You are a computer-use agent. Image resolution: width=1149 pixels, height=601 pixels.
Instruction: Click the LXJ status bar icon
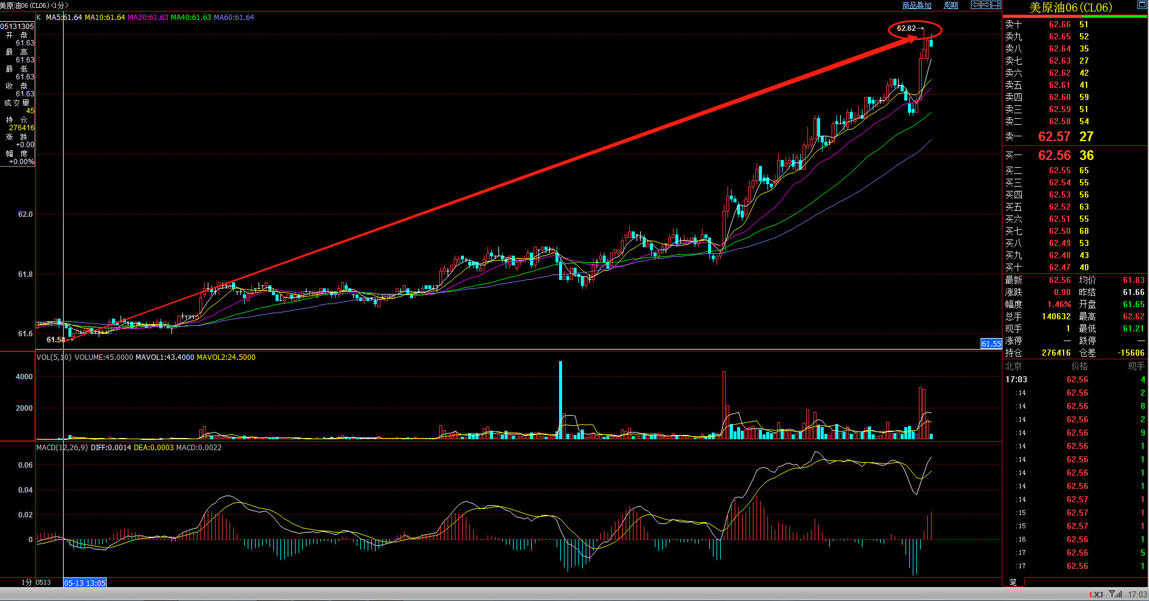click(x=1096, y=594)
